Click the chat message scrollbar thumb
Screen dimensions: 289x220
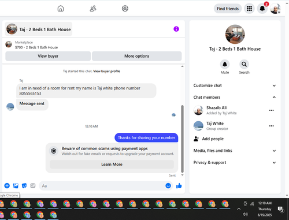[182, 139]
